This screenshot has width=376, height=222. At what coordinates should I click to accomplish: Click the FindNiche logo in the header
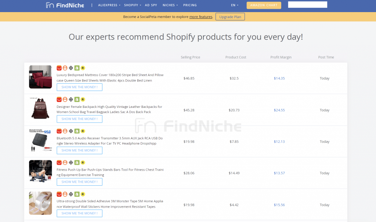click(65, 5)
